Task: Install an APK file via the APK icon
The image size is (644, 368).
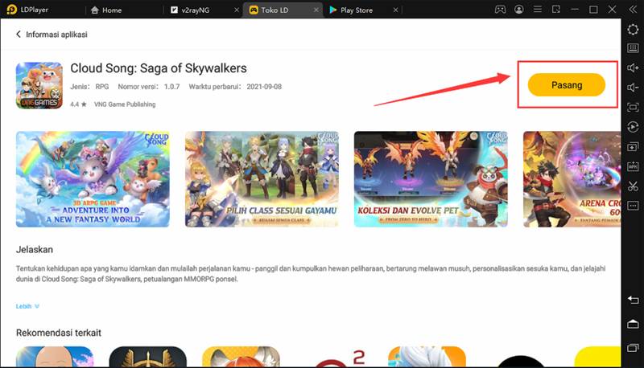Action: tap(633, 166)
